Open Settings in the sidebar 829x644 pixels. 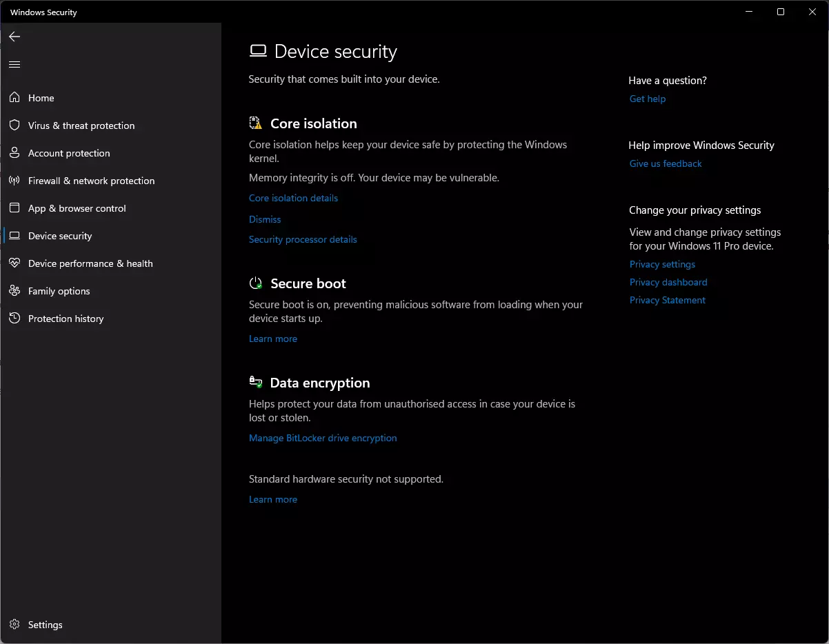45,625
